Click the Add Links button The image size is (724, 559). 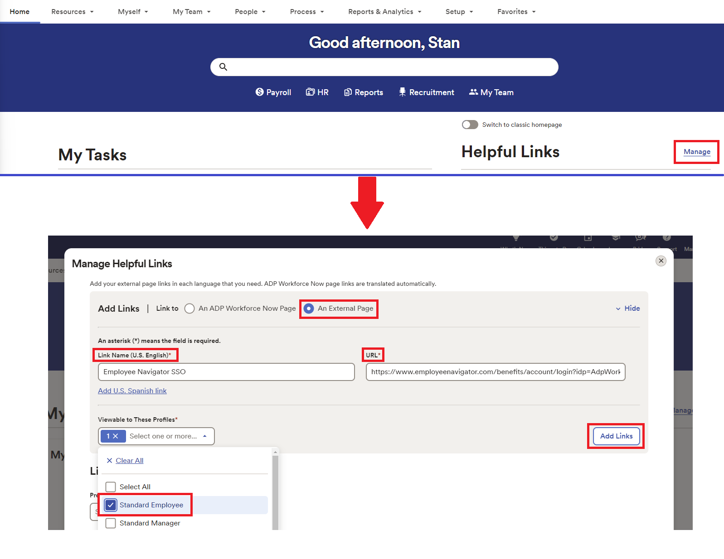(x=616, y=436)
